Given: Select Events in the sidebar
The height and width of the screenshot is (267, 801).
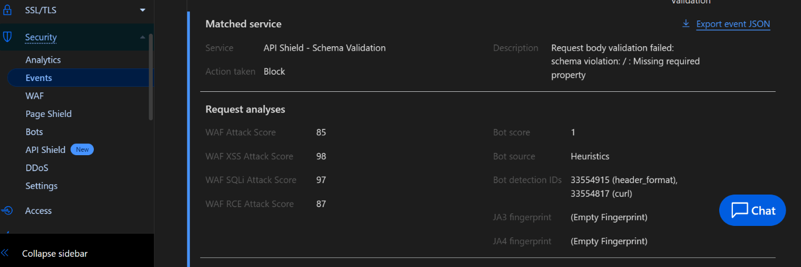Looking at the screenshot, I should pyautogui.click(x=81, y=78).
